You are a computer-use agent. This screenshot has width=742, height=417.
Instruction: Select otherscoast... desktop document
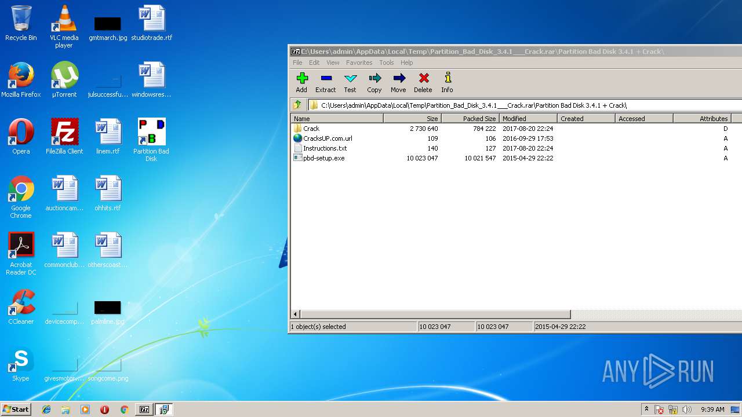(108, 250)
